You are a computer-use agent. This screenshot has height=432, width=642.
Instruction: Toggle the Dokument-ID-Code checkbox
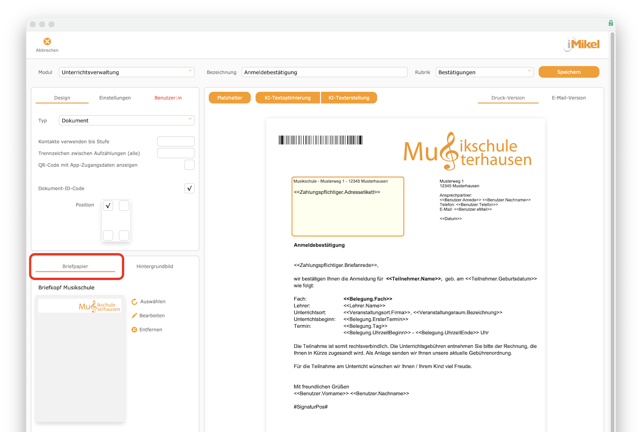(x=190, y=189)
